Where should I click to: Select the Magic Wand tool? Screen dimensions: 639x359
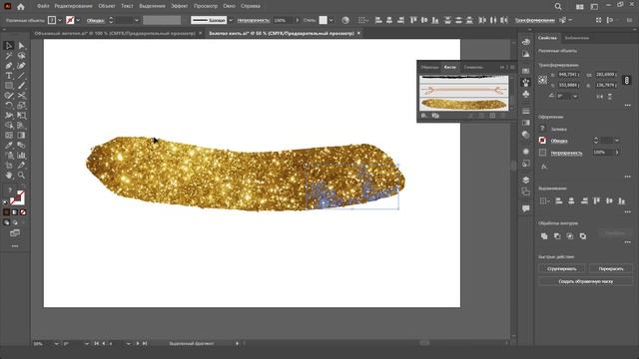pos(9,56)
